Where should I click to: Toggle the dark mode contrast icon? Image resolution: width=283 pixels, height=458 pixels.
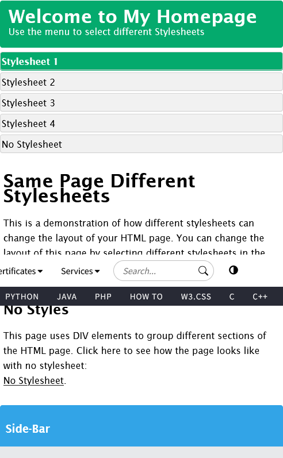[x=234, y=270]
